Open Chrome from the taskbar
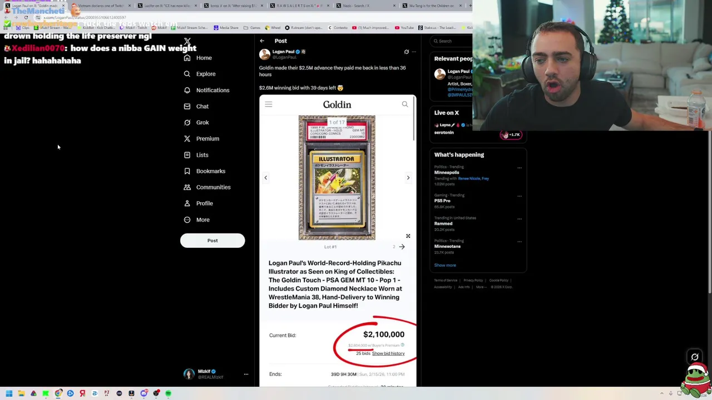712x400 pixels. coord(58,394)
